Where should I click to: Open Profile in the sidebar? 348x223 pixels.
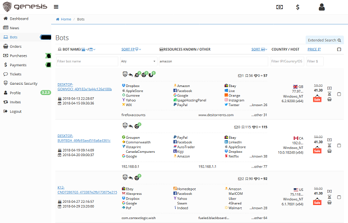(x=15, y=93)
